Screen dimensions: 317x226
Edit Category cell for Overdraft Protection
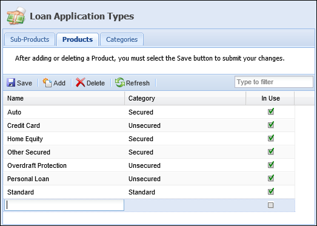click(x=185, y=165)
